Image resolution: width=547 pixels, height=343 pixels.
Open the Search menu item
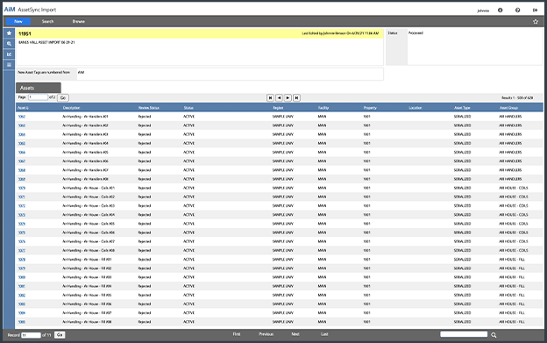click(48, 22)
